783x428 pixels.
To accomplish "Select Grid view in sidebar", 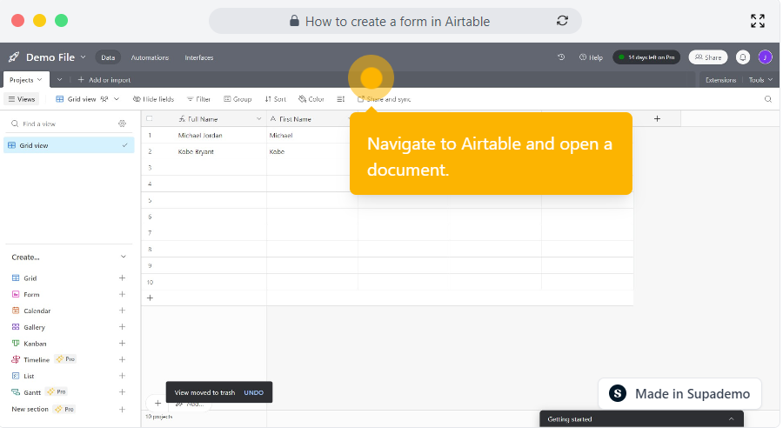I will coord(69,145).
